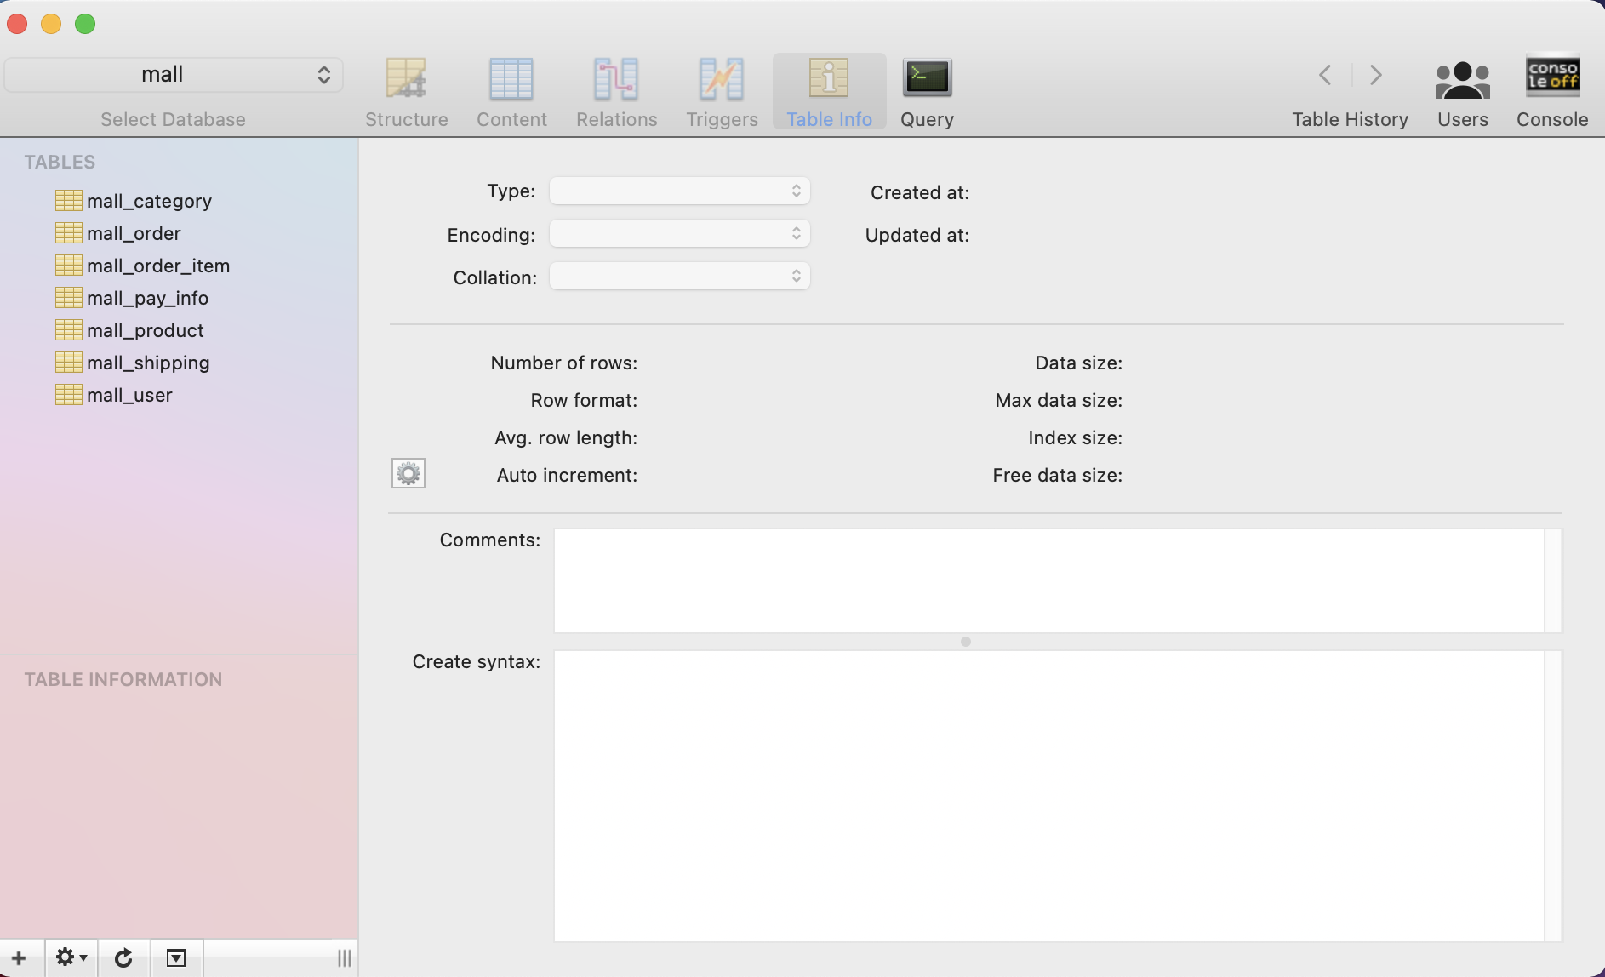The width and height of the screenshot is (1605, 977).
Task: Click the TABLE INFORMATION header
Action: click(123, 679)
